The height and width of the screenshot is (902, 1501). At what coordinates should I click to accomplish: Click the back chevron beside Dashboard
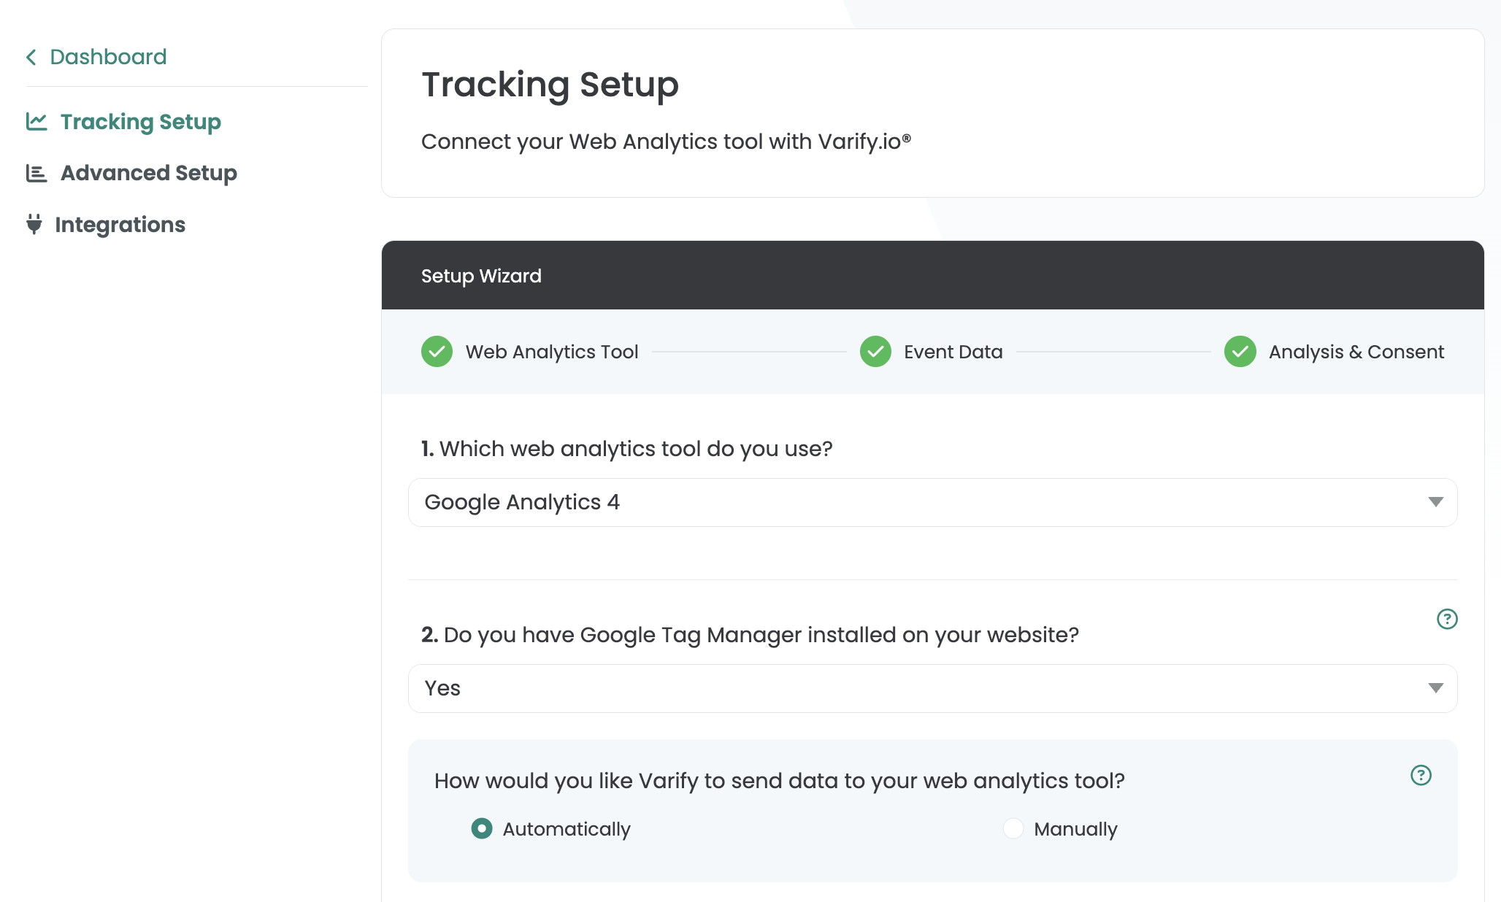[x=31, y=57]
